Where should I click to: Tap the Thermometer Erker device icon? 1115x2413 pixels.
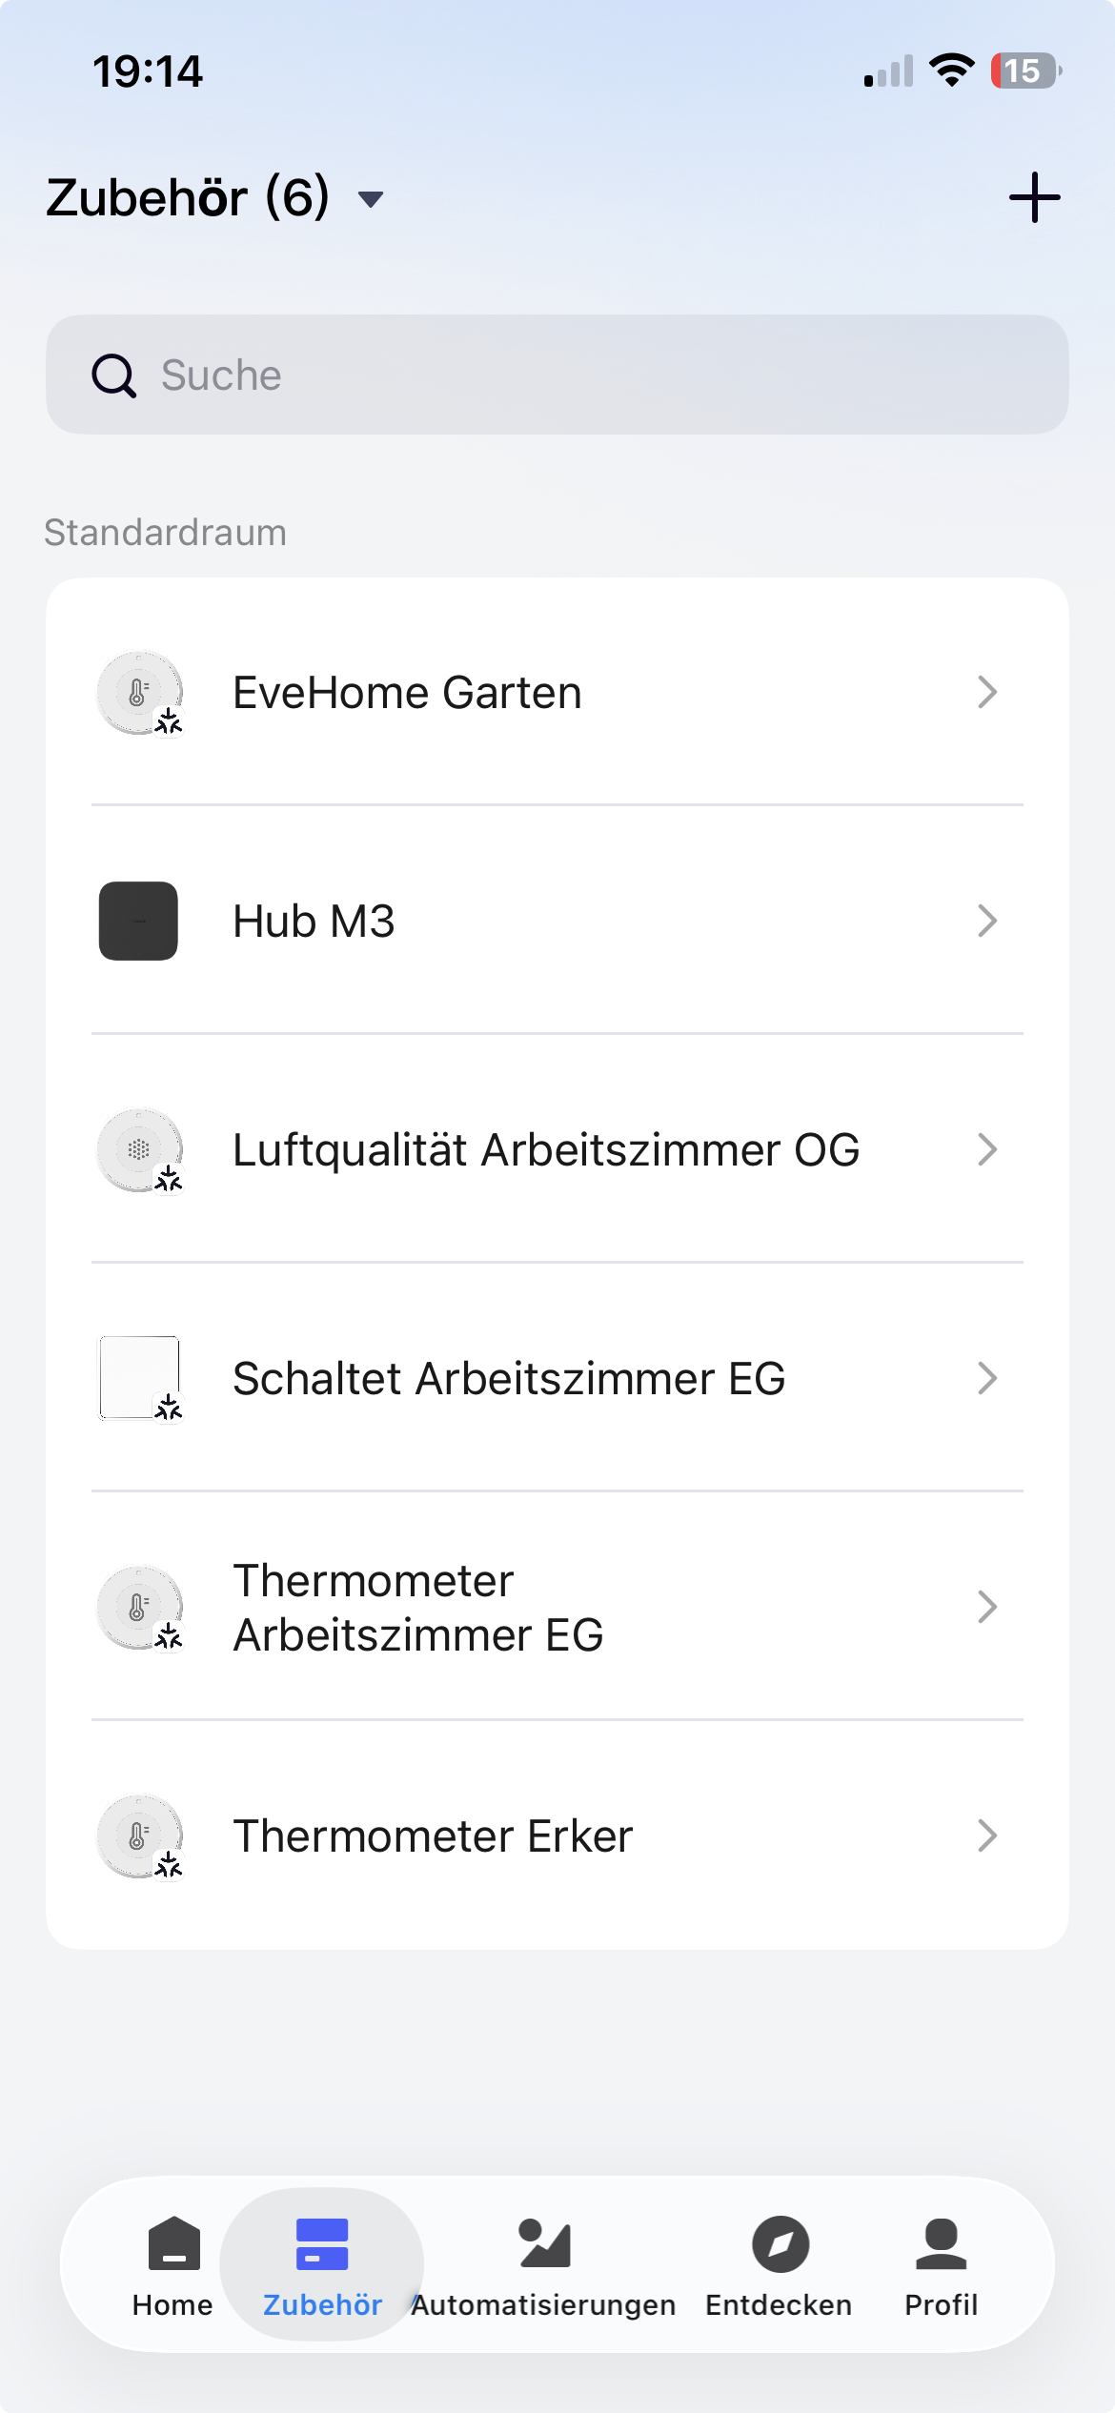click(x=139, y=1835)
